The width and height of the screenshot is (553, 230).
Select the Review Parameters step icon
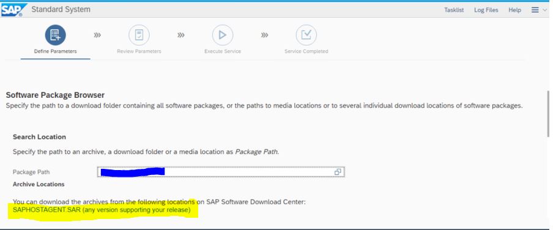[139, 35]
